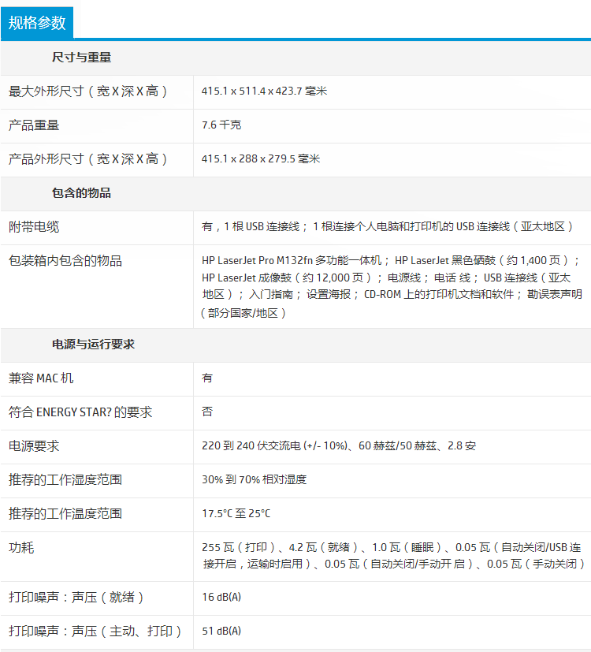Select the 51 dB(A) value
The image size is (591, 652).
coord(221,632)
